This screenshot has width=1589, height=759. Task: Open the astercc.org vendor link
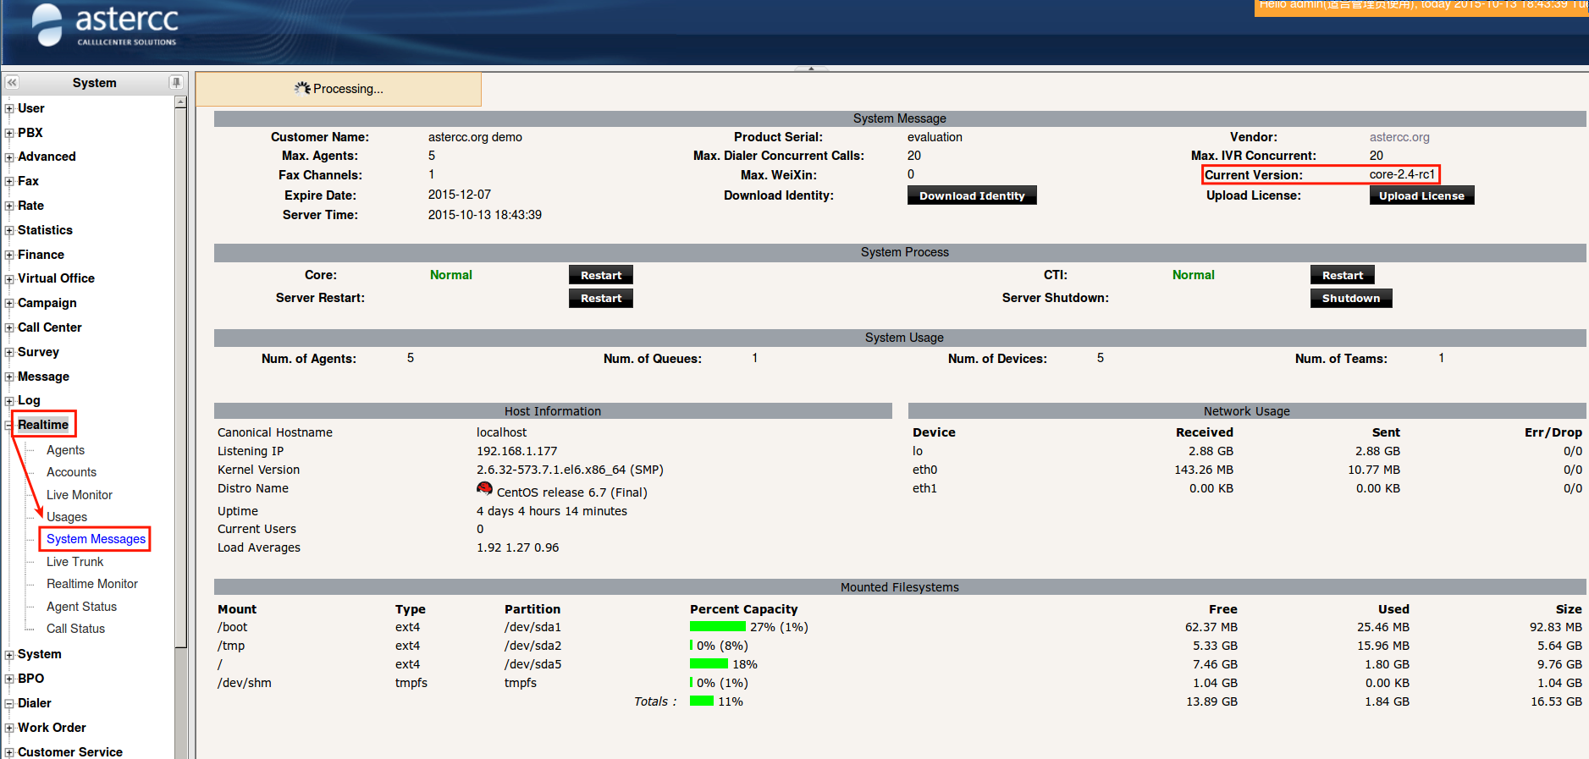(1399, 137)
